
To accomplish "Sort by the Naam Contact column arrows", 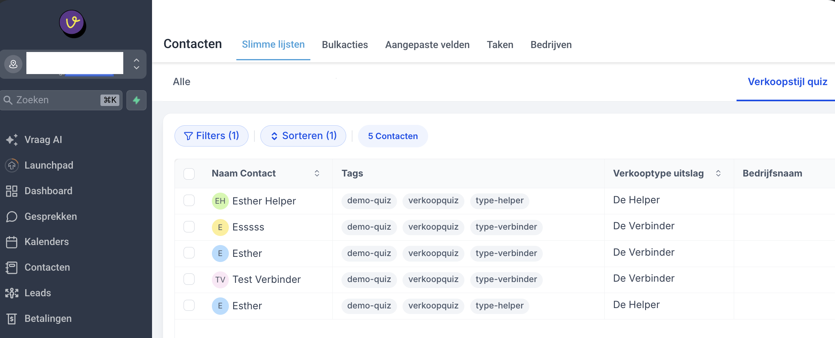I will [x=317, y=173].
